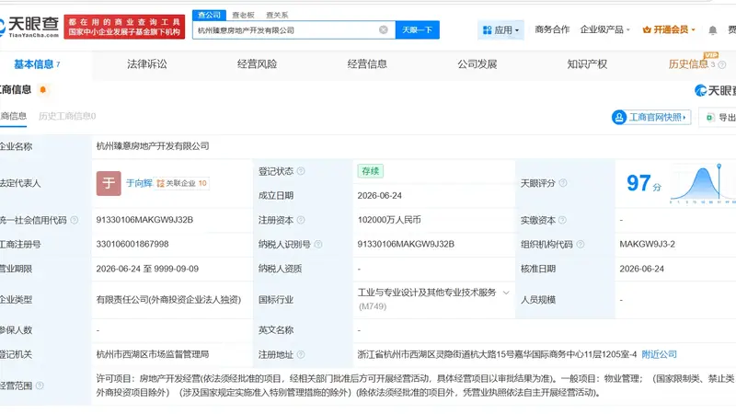Click registration number 330106001867998

132,244
